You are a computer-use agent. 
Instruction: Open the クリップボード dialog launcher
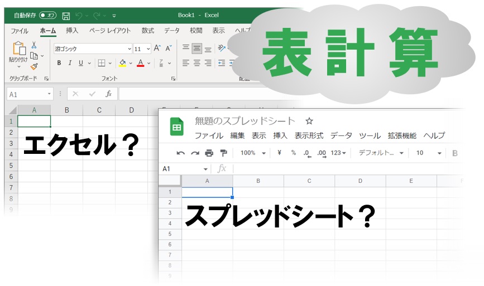pos(46,79)
